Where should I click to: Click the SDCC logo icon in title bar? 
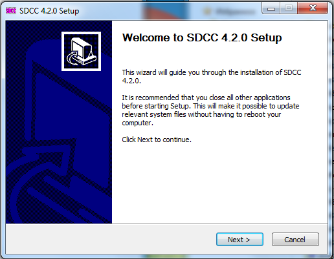(11, 11)
